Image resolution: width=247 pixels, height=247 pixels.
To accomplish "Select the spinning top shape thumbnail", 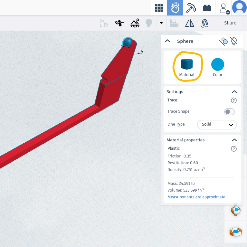I will click(x=235, y=211).
